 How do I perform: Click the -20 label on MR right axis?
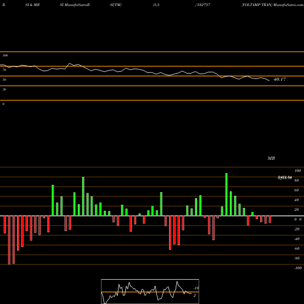click(297, 229)
